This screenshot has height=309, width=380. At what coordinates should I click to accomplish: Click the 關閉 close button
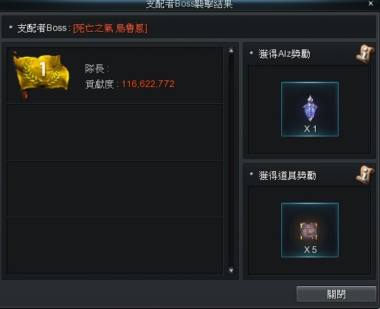(x=336, y=294)
